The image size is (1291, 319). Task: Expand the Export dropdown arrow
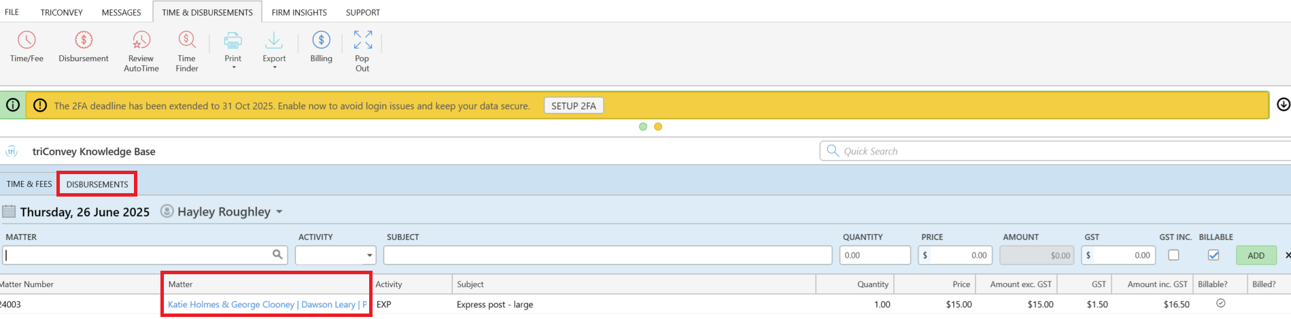274,67
